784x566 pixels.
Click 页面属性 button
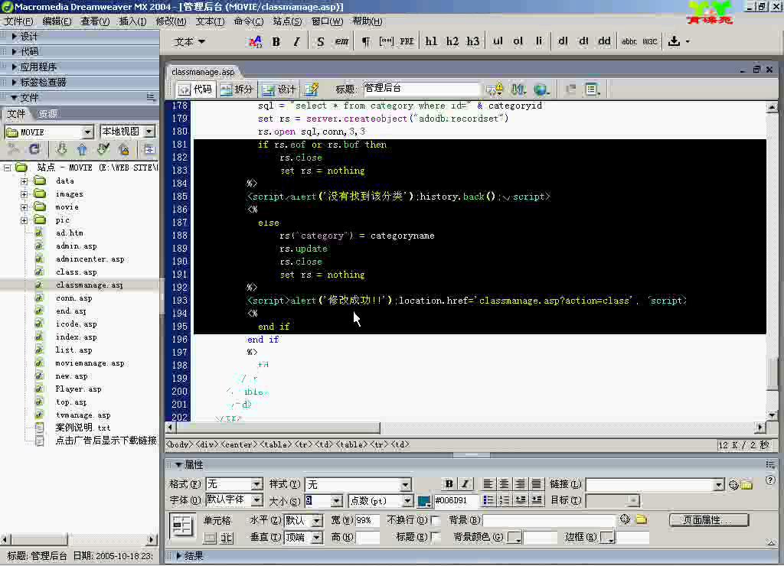[x=708, y=520]
